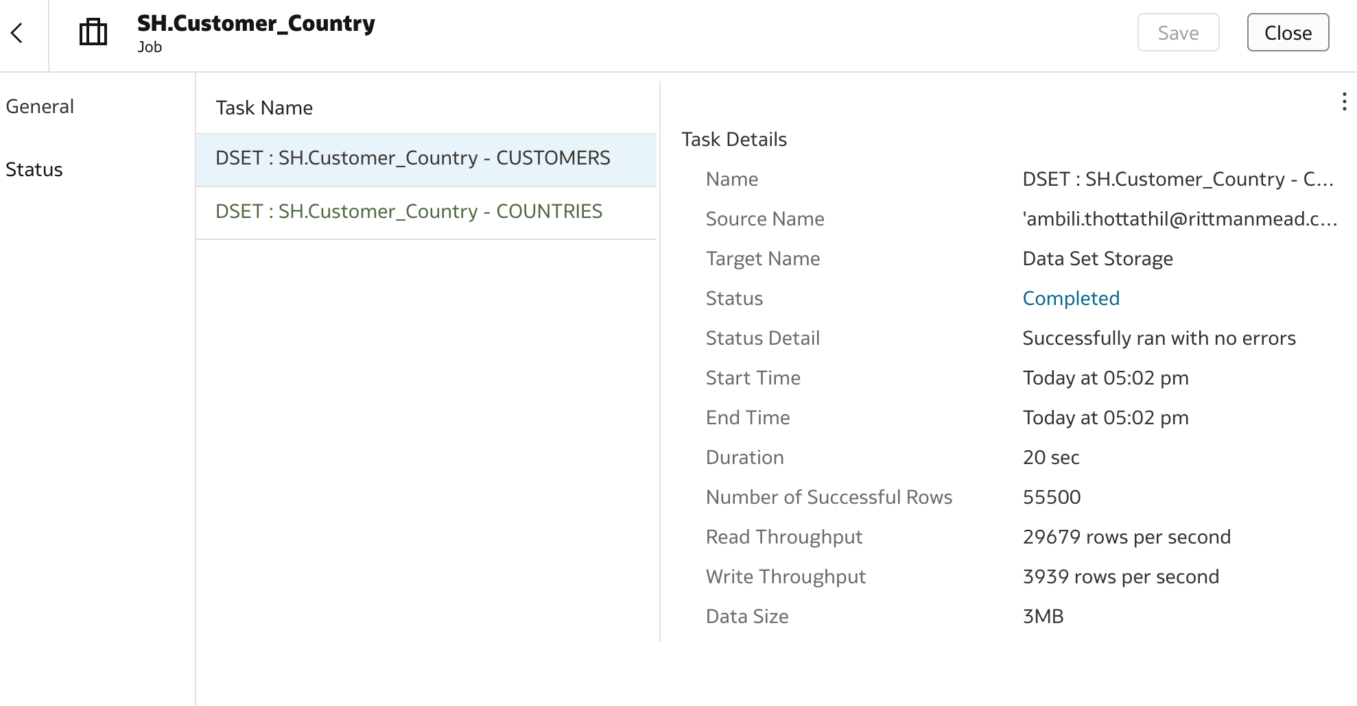Click the Duration value 20 sec
1357x706 pixels.
coord(1051,457)
